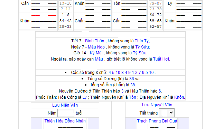
Task: Click the age range 13-18 cell
Action: click(x=65, y=3)
